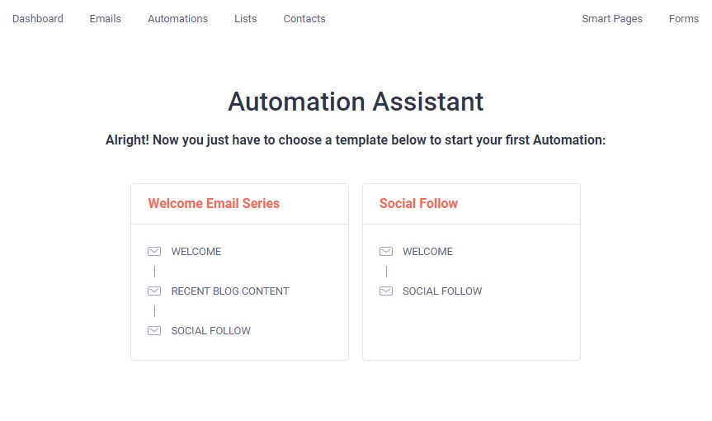Screen dimensions: 712x421
Task: Click envelope icon beside SOCIAL FOLLOW in Social Follow card
Action: pos(386,291)
